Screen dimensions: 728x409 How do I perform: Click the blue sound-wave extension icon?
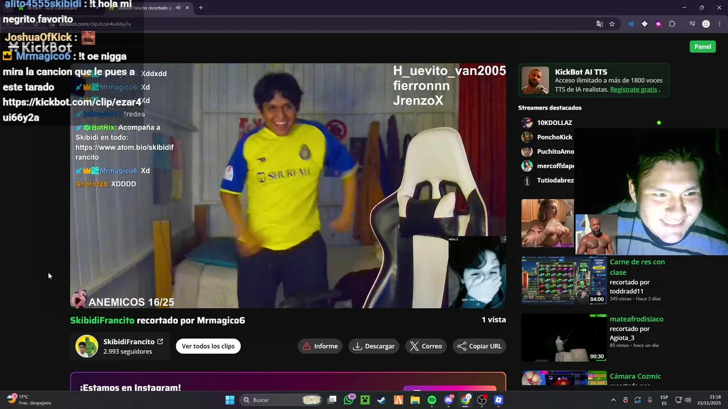[631, 24]
